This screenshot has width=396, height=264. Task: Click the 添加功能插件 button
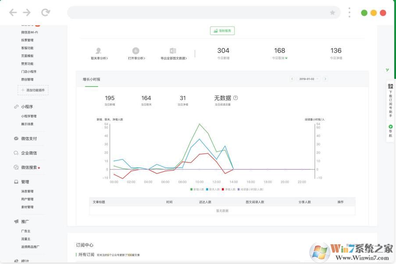(33, 90)
